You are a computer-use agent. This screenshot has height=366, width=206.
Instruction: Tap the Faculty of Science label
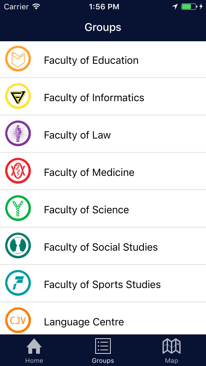[86, 210]
